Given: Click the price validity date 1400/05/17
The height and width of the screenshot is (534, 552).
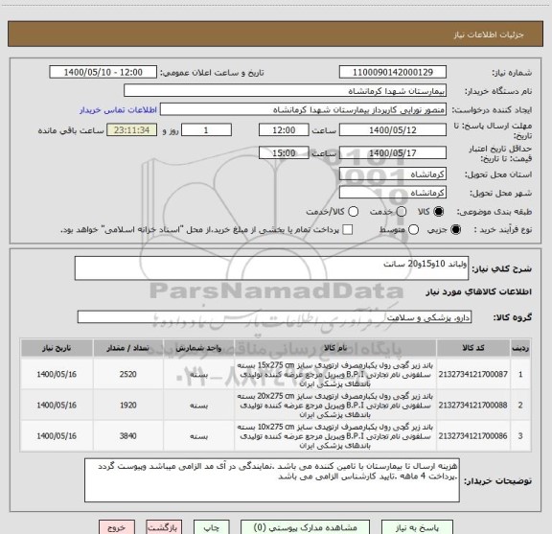Looking at the screenshot, I should pos(393,152).
